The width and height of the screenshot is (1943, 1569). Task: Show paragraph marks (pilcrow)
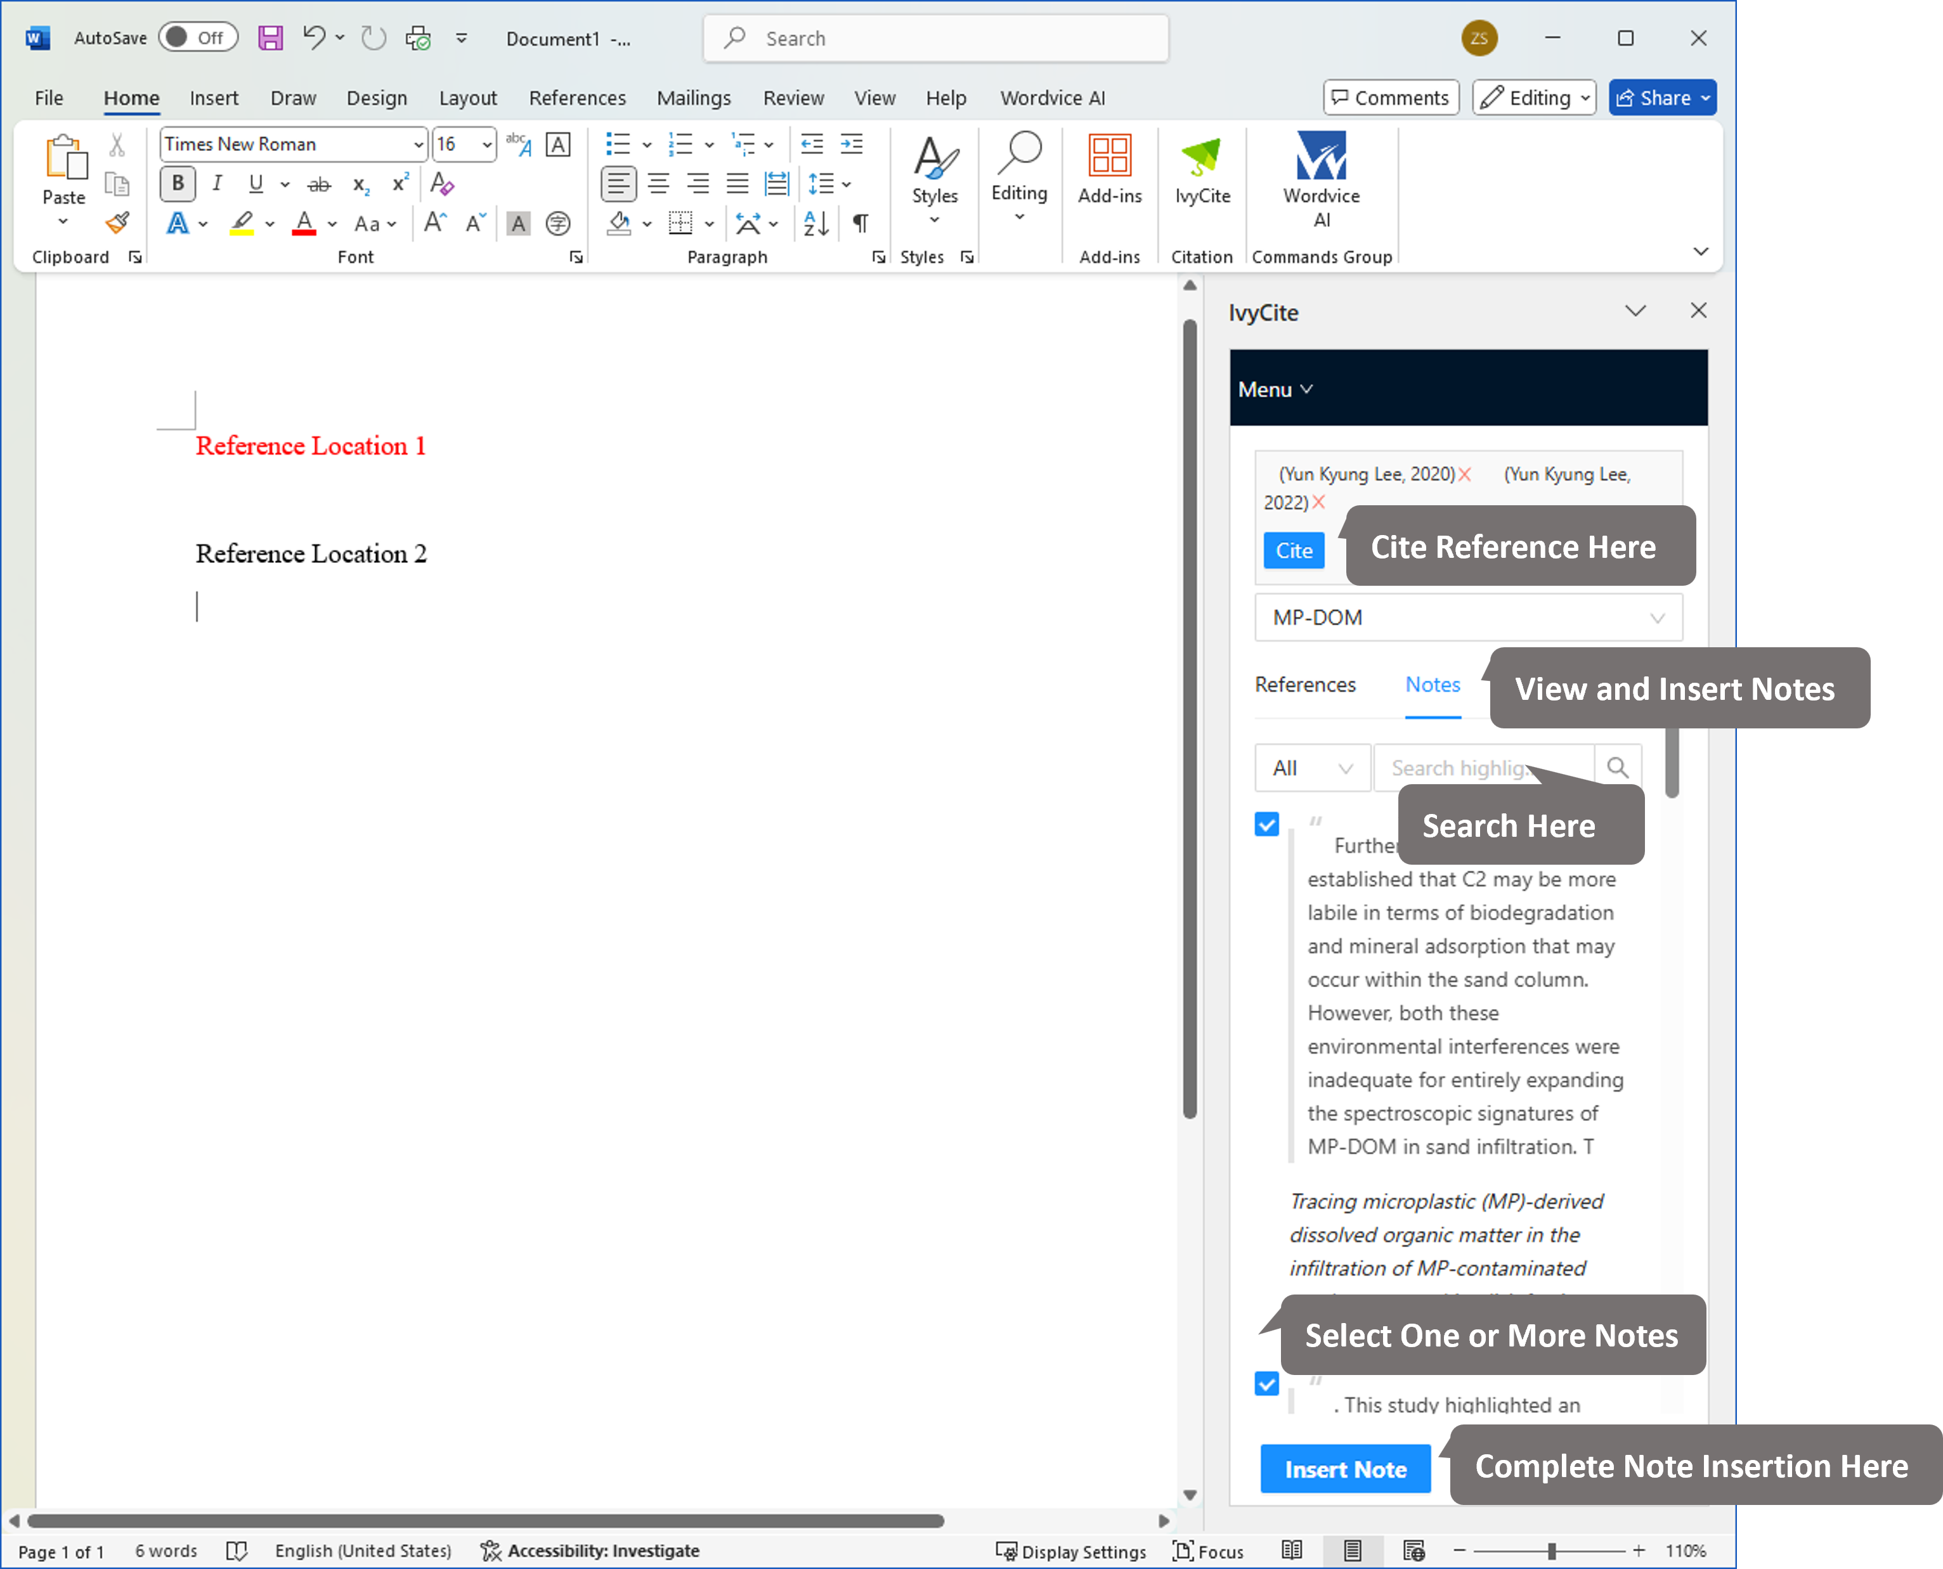point(861,223)
